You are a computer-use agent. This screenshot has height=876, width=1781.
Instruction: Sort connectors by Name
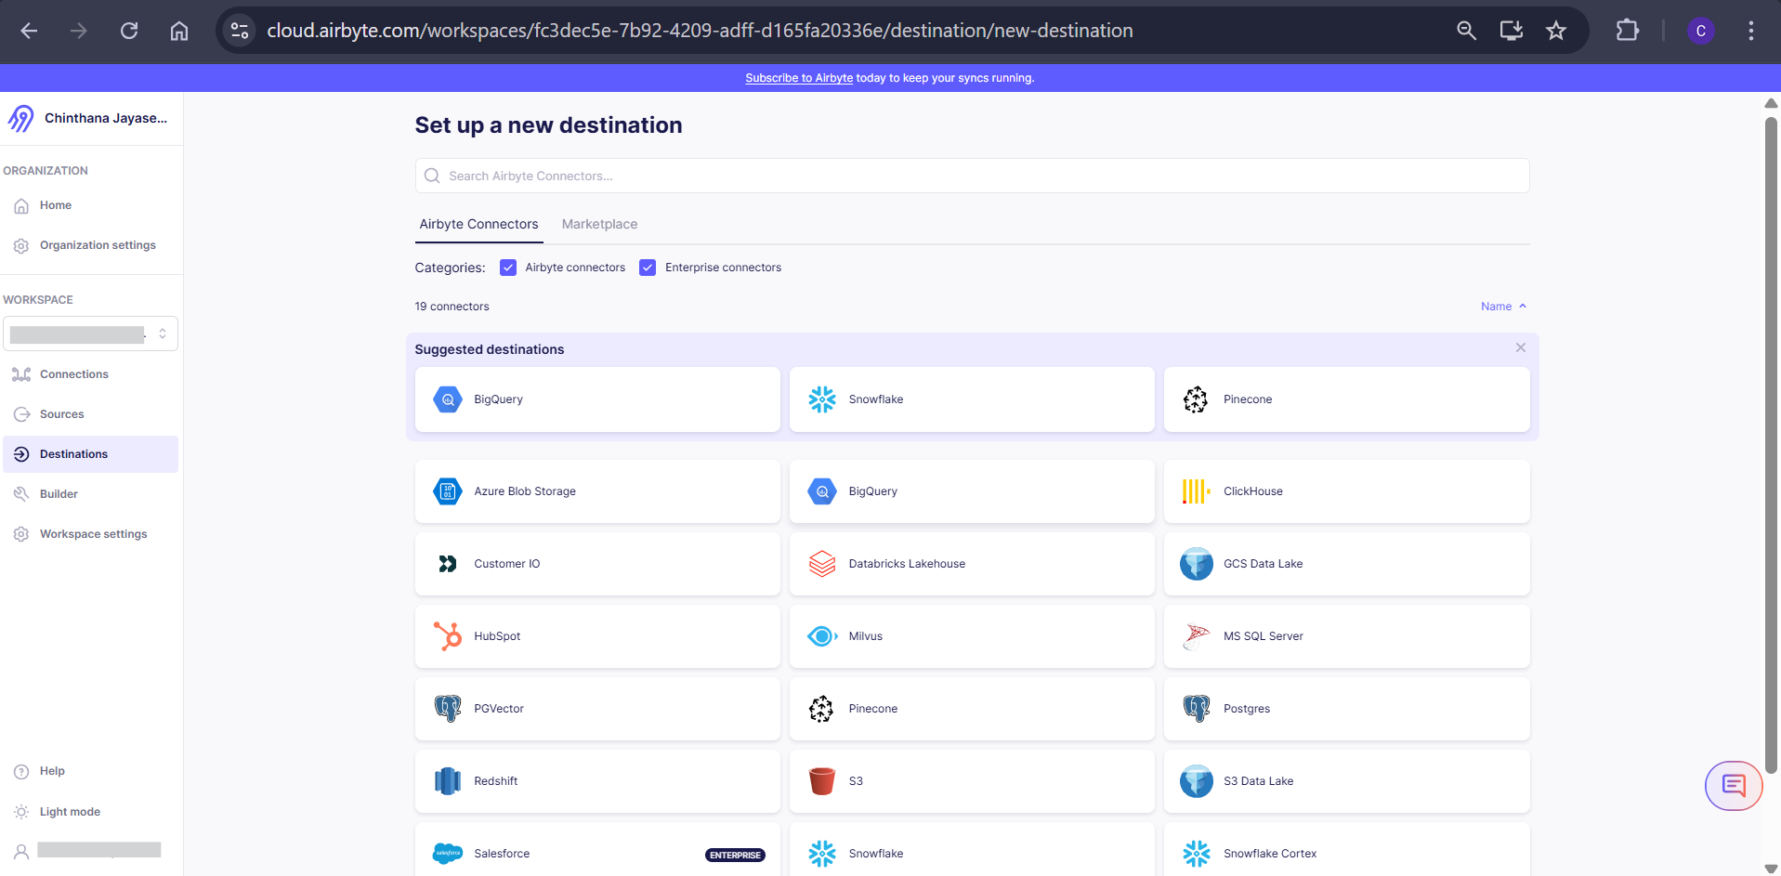(x=1503, y=307)
